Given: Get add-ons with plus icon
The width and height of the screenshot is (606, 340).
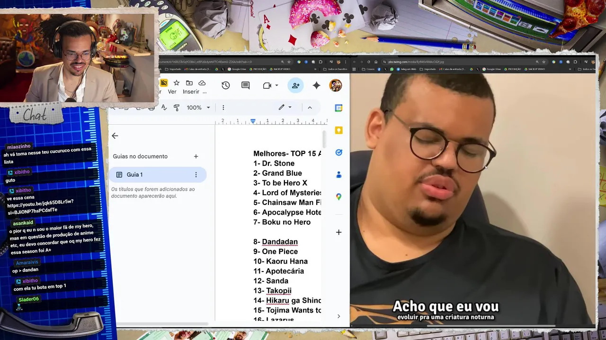Looking at the screenshot, I should click(339, 232).
